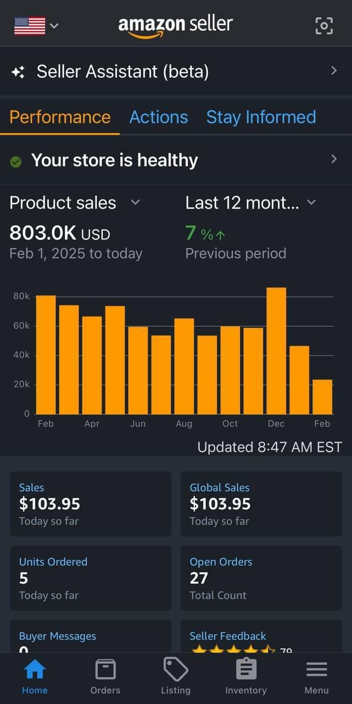Open the Open Orders card

(261, 578)
